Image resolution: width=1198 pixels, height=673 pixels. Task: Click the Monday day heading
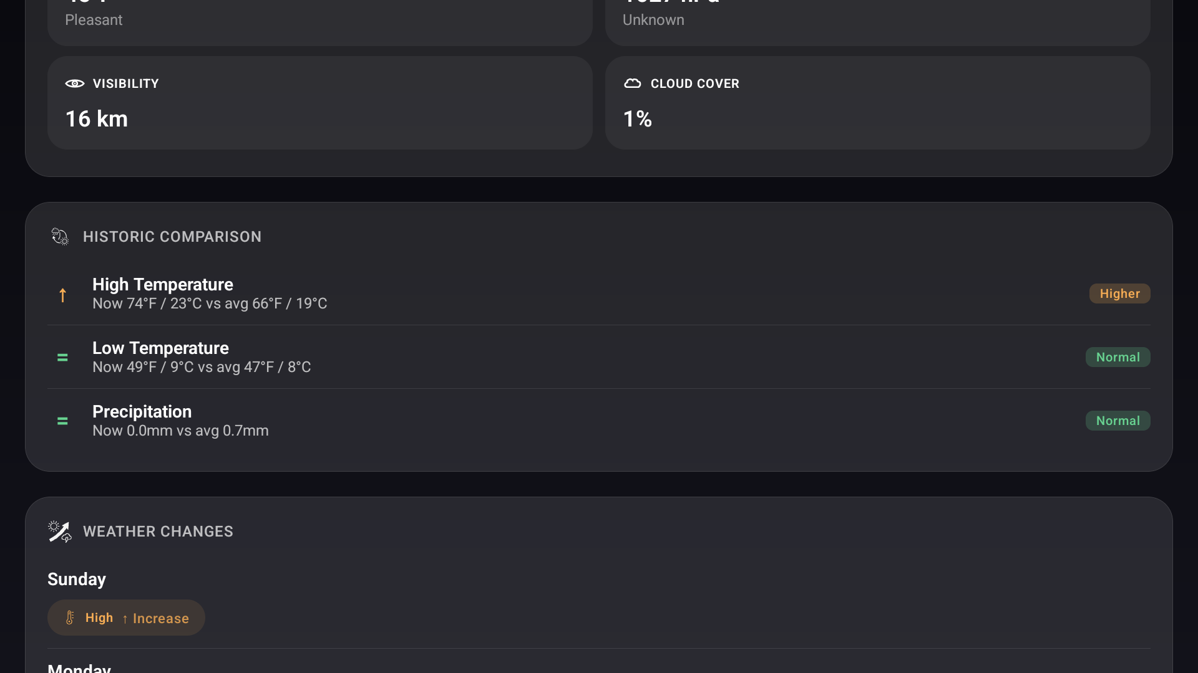(79, 668)
